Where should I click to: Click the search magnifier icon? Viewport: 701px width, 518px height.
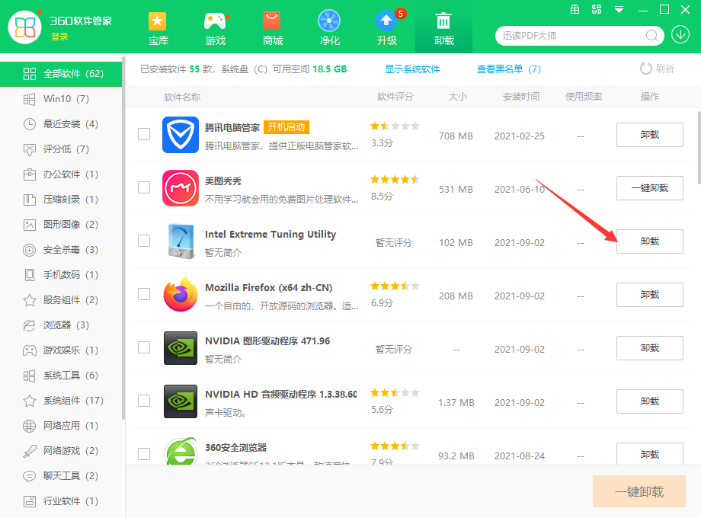click(x=652, y=35)
